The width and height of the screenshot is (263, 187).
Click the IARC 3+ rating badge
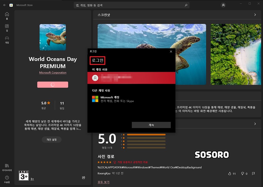24,176
